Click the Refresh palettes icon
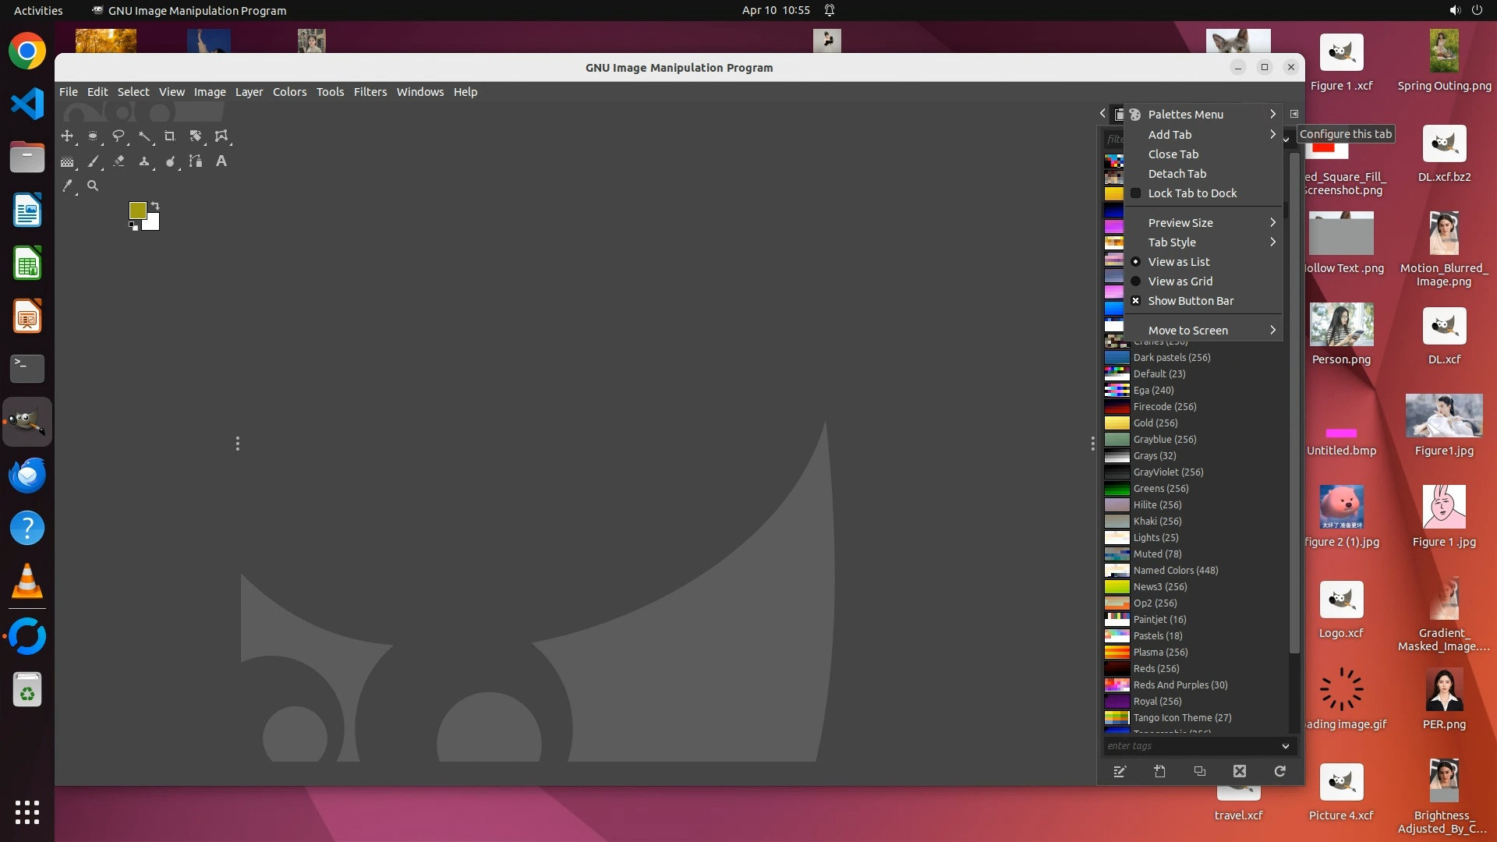1497x842 pixels. (1279, 771)
